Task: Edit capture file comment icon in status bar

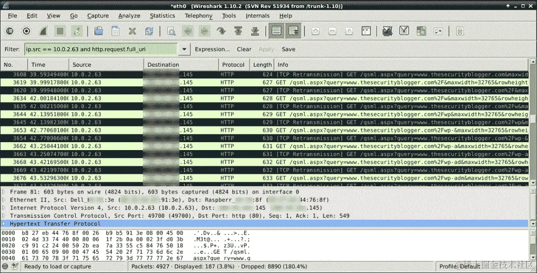Action: [x=15, y=266]
